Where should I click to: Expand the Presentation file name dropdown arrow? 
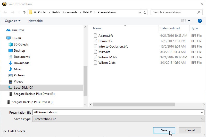pos(202,112)
